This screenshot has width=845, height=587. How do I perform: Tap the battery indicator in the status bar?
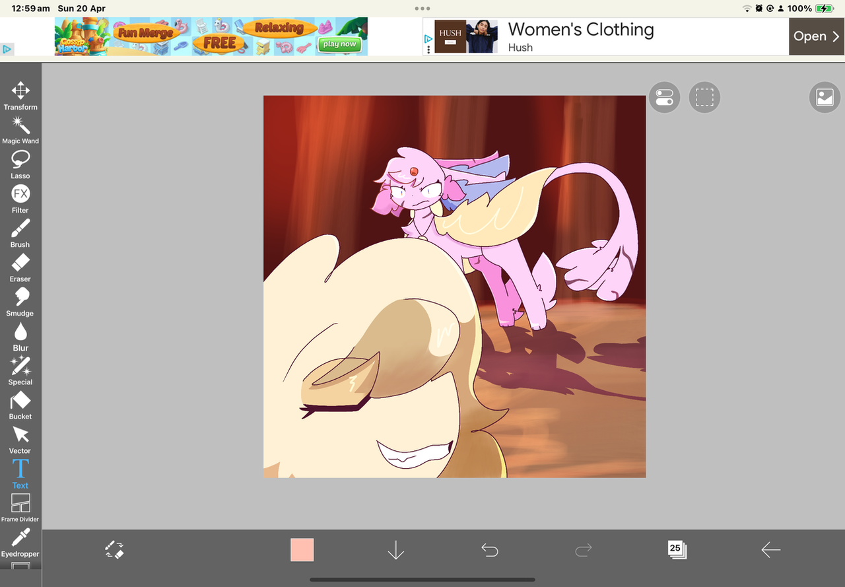(x=825, y=9)
